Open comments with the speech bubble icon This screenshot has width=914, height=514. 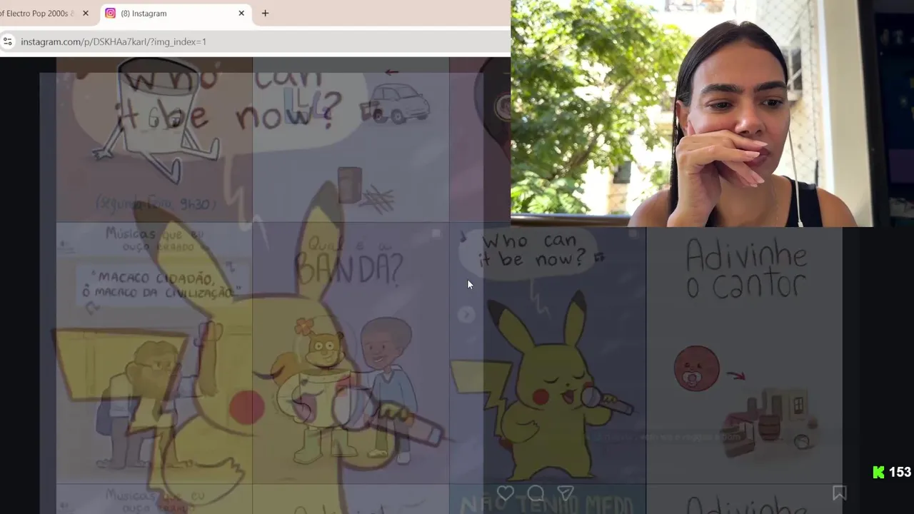pos(536,493)
